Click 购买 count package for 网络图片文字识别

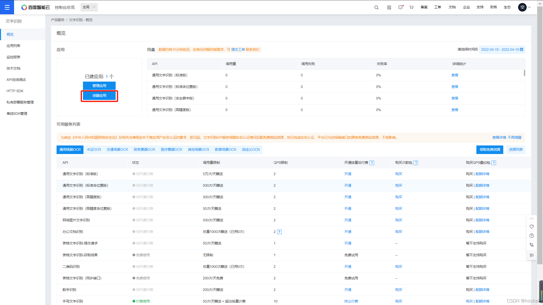click(398, 220)
